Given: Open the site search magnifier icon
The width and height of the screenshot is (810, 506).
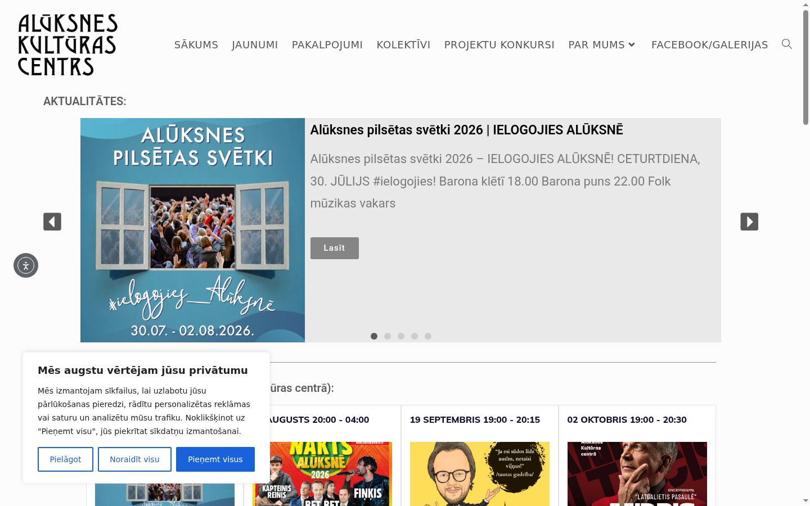Looking at the screenshot, I should click(787, 44).
